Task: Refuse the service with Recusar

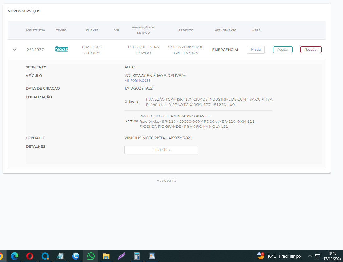Action: click(x=311, y=50)
